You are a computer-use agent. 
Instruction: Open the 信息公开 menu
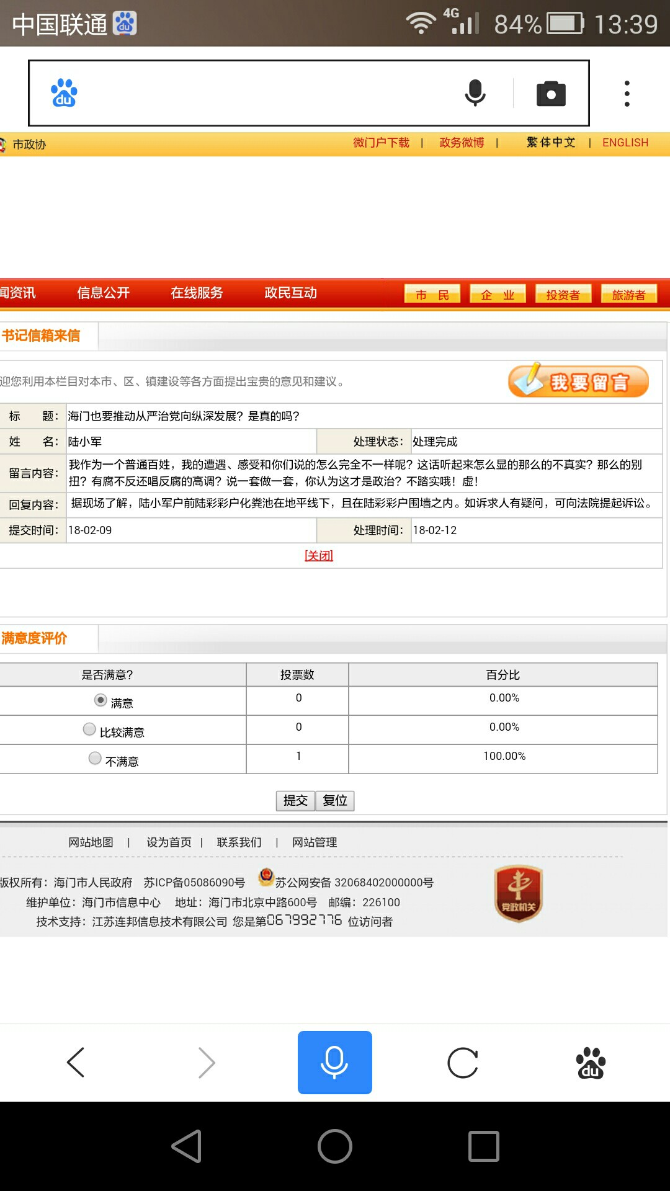point(103,293)
